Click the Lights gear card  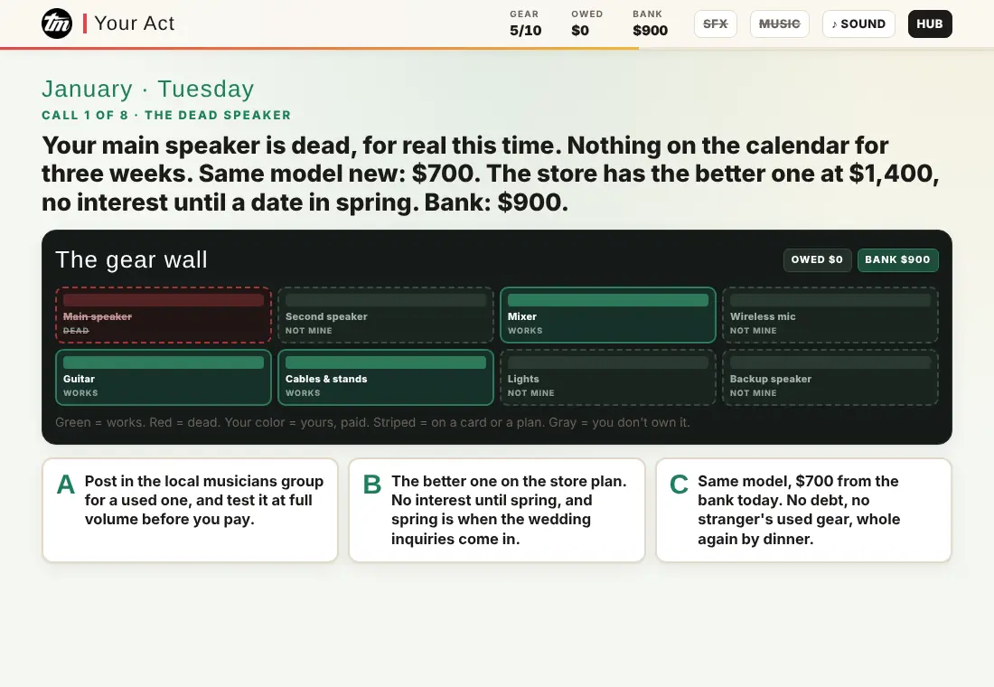[608, 378]
